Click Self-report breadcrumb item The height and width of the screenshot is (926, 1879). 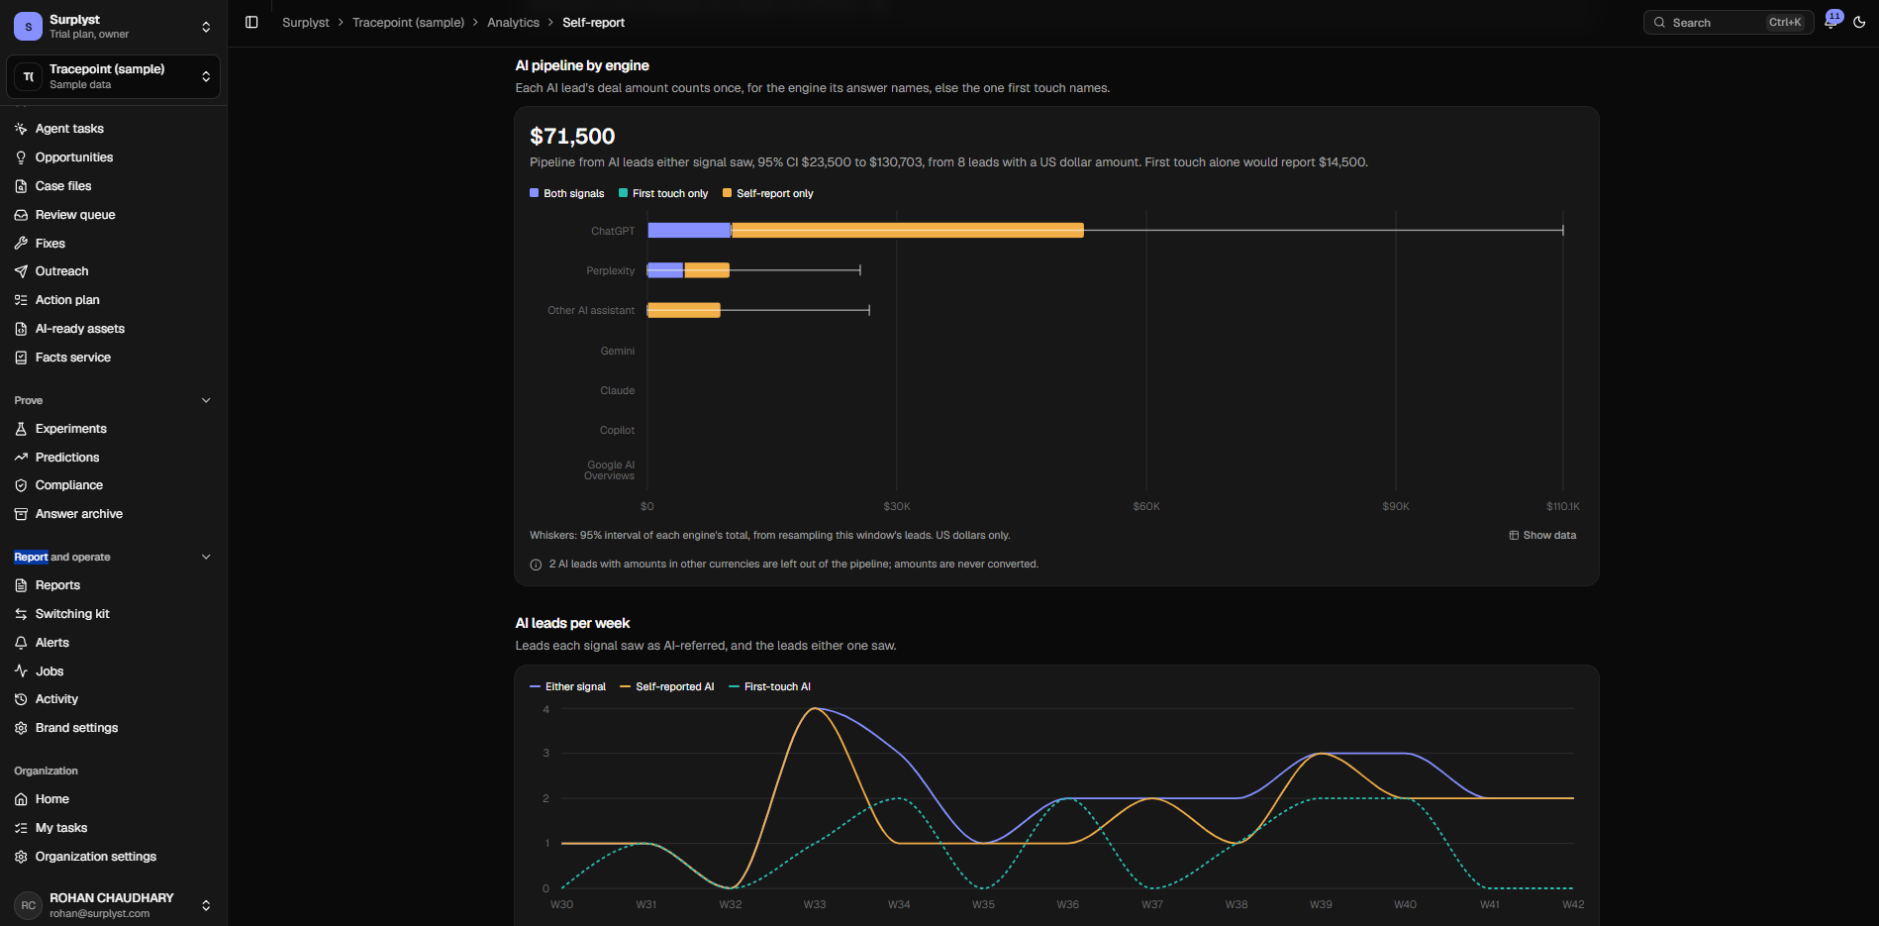point(593,23)
